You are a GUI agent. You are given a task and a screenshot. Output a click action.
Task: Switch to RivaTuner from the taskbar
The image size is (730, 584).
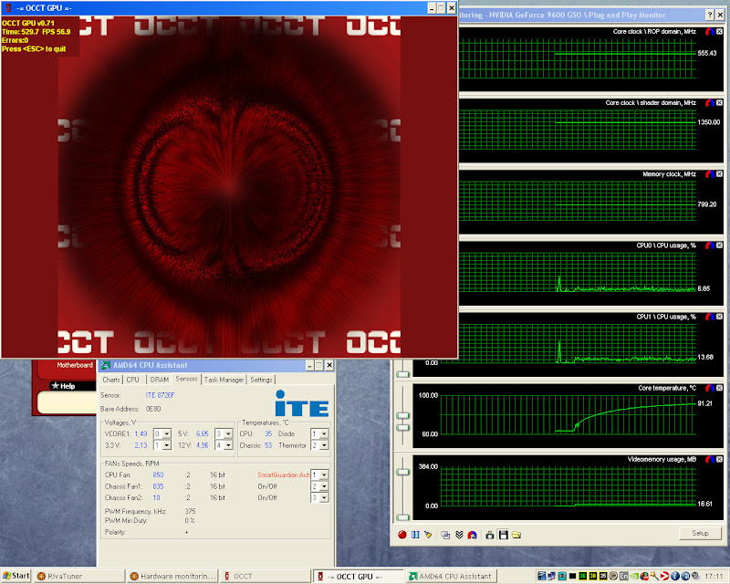79,576
